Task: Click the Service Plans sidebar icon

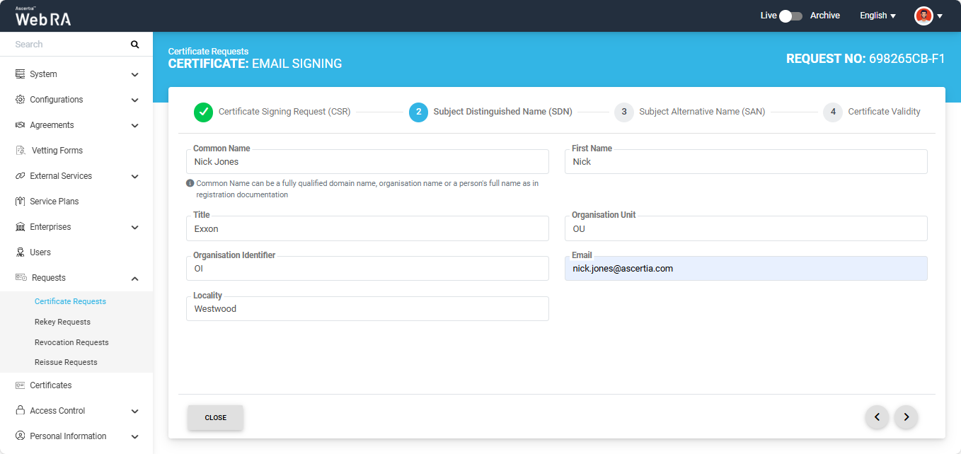Action: click(21, 202)
